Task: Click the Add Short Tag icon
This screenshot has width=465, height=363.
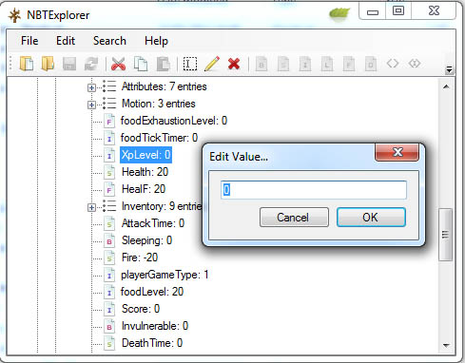Action: click(x=283, y=64)
